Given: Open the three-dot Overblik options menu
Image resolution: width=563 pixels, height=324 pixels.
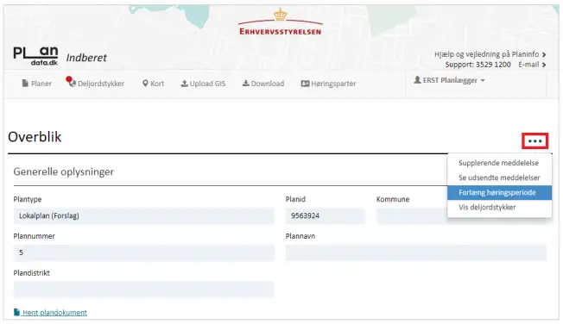Looking at the screenshot, I should tap(535, 140).
